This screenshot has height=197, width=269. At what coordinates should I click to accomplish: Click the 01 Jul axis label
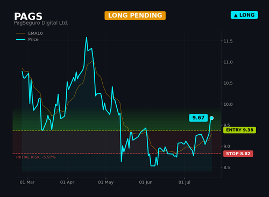pyautogui.click(x=185, y=183)
